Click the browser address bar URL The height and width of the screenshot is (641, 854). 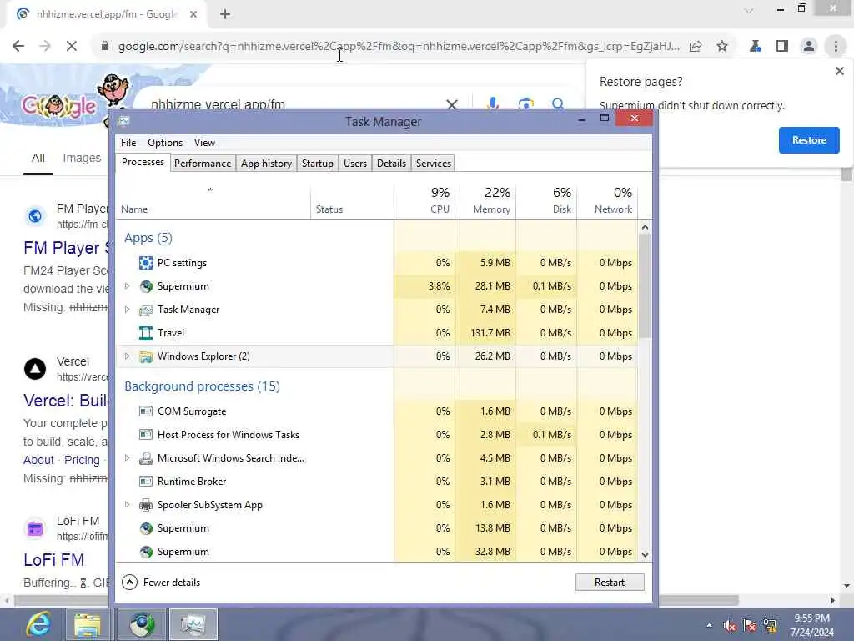click(x=399, y=47)
